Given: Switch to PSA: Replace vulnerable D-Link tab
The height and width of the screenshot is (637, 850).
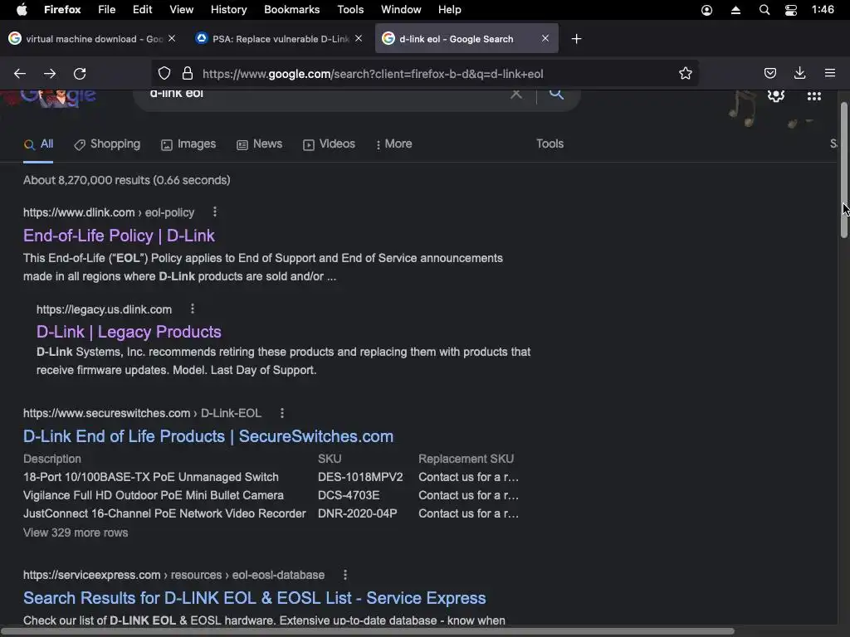Looking at the screenshot, I should click(279, 38).
